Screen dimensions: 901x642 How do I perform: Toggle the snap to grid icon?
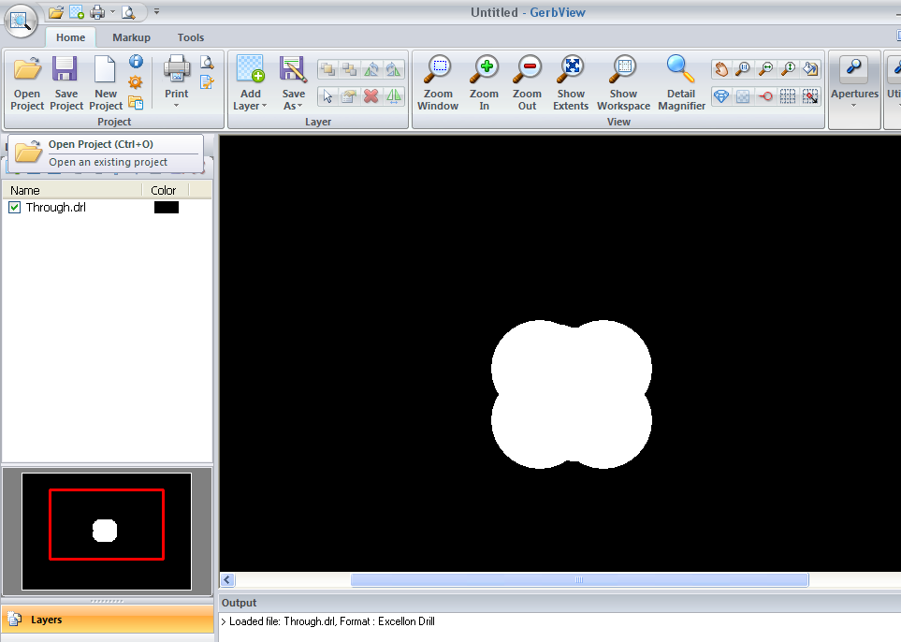tap(810, 96)
